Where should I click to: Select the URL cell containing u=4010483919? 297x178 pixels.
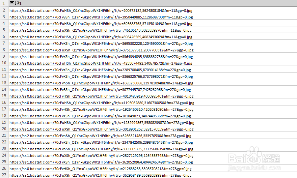coord(153,96)
